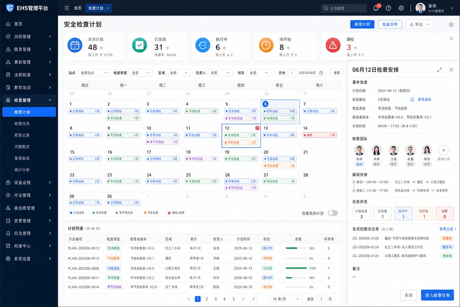Reset filters with the 重置 button
Viewport: 460px width, 307px height.
pos(337,73)
